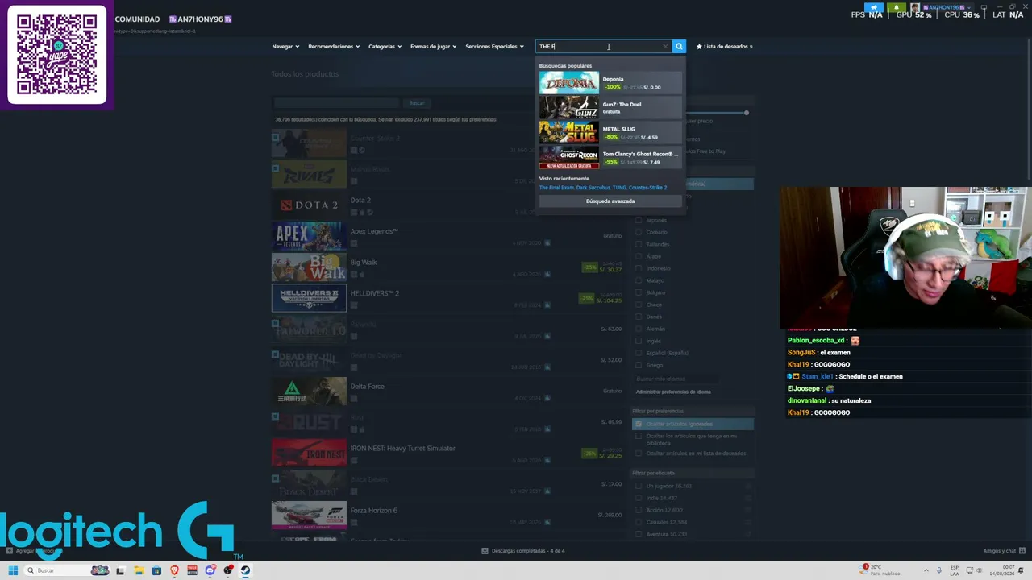Image resolution: width=1032 pixels, height=580 pixels.
Task: Select Deponia from popular searches
Action: pyautogui.click(x=610, y=82)
